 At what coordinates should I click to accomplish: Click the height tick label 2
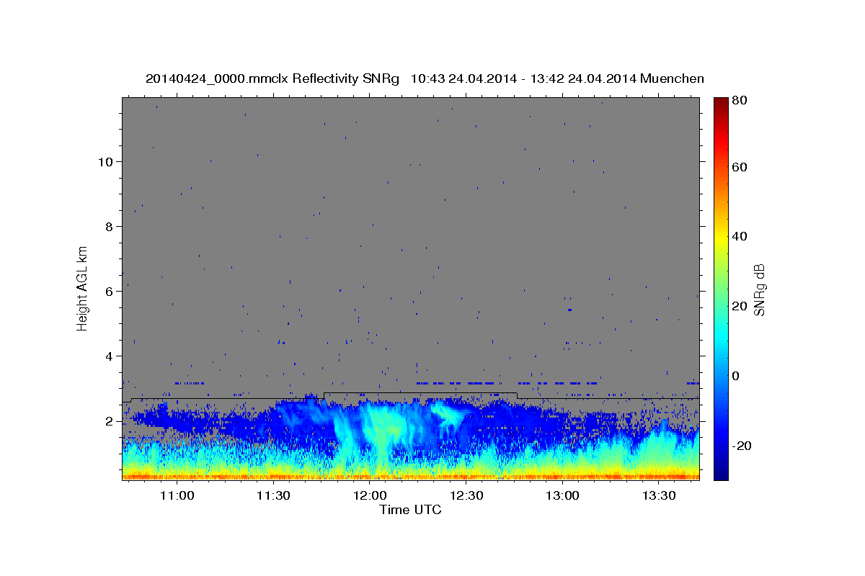pos(108,420)
